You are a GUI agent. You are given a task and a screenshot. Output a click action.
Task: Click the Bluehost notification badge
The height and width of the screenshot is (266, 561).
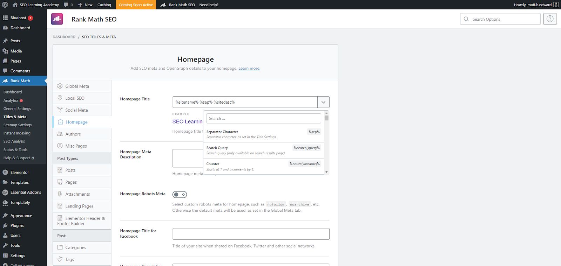point(31,18)
